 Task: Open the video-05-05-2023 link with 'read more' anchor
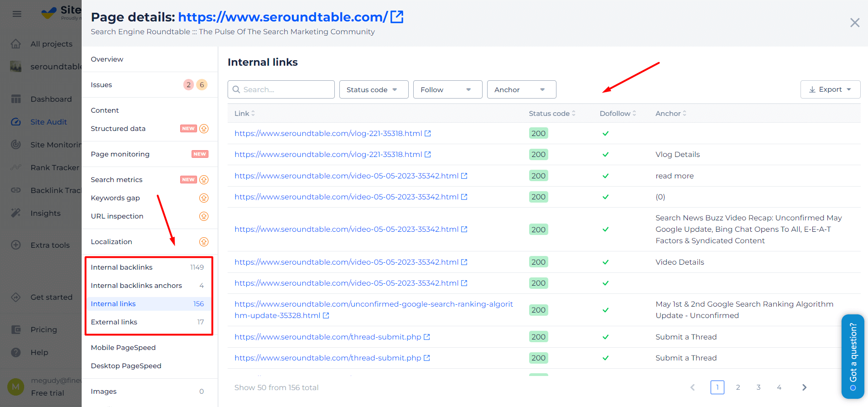click(x=347, y=176)
